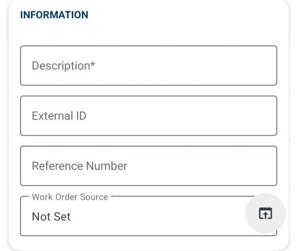Screen dimensions: 297x251
Task: Tap the Reference Number placeholder text
Action: (79, 166)
